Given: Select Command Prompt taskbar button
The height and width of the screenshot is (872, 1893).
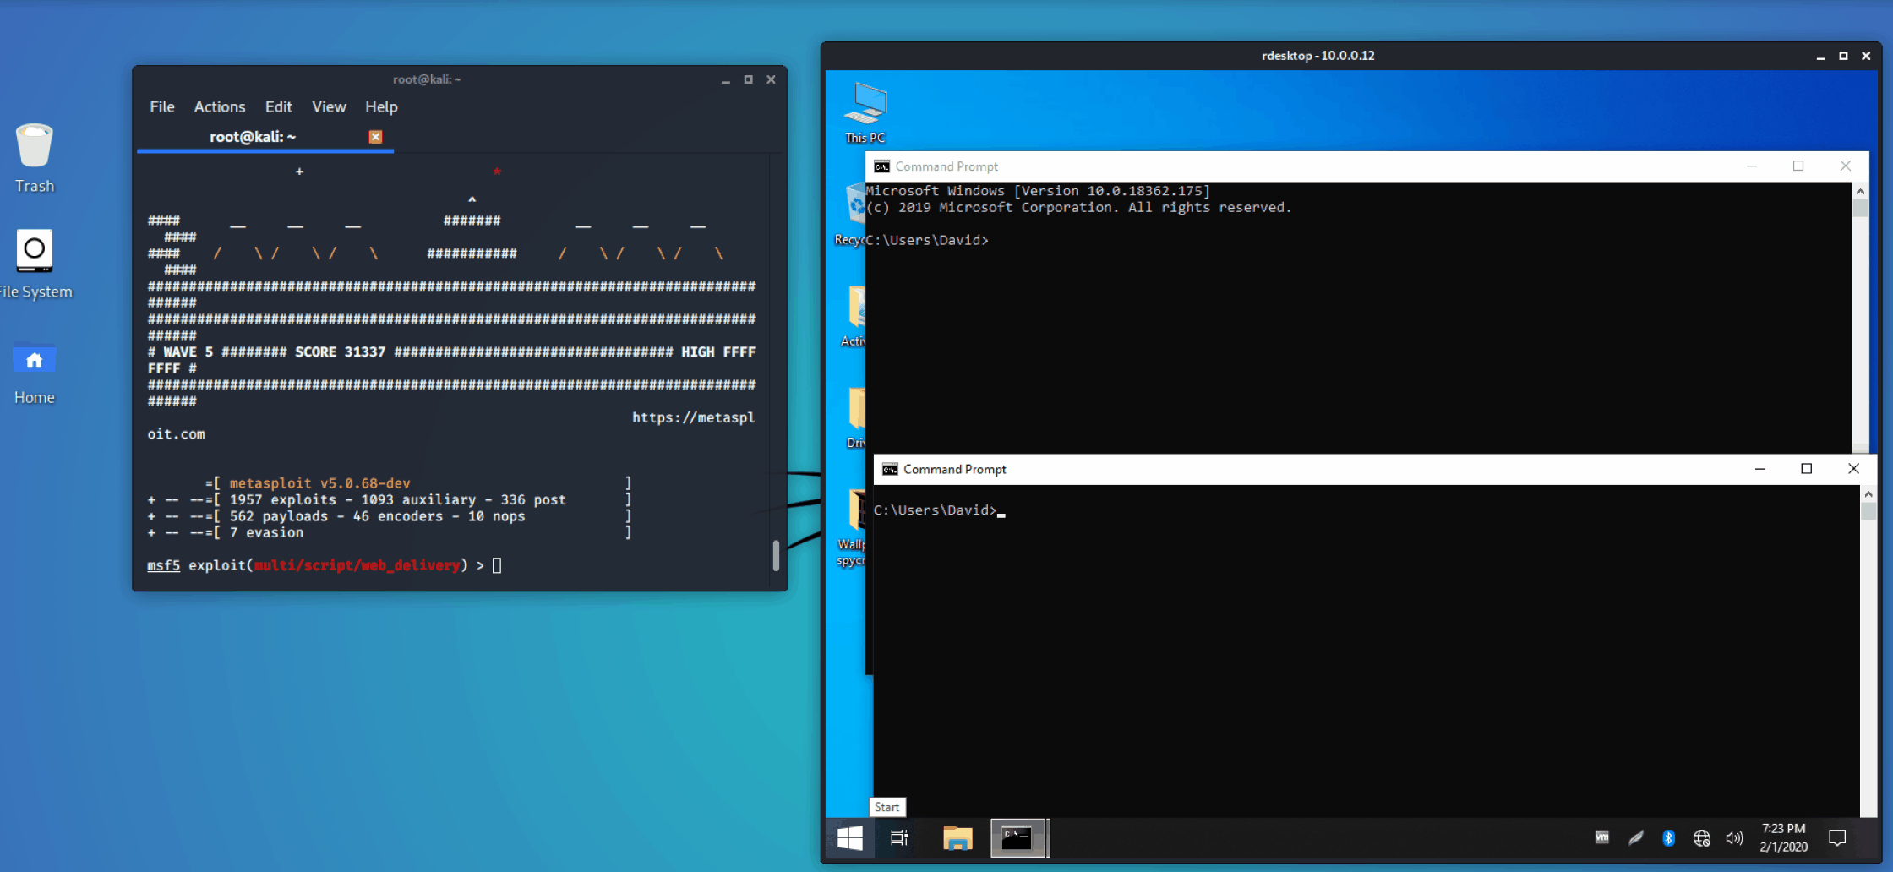Looking at the screenshot, I should click(1018, 837).
